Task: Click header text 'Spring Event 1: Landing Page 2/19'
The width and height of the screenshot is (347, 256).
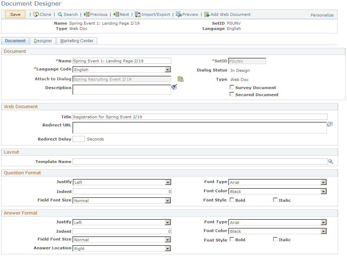Action: [104, 23]
